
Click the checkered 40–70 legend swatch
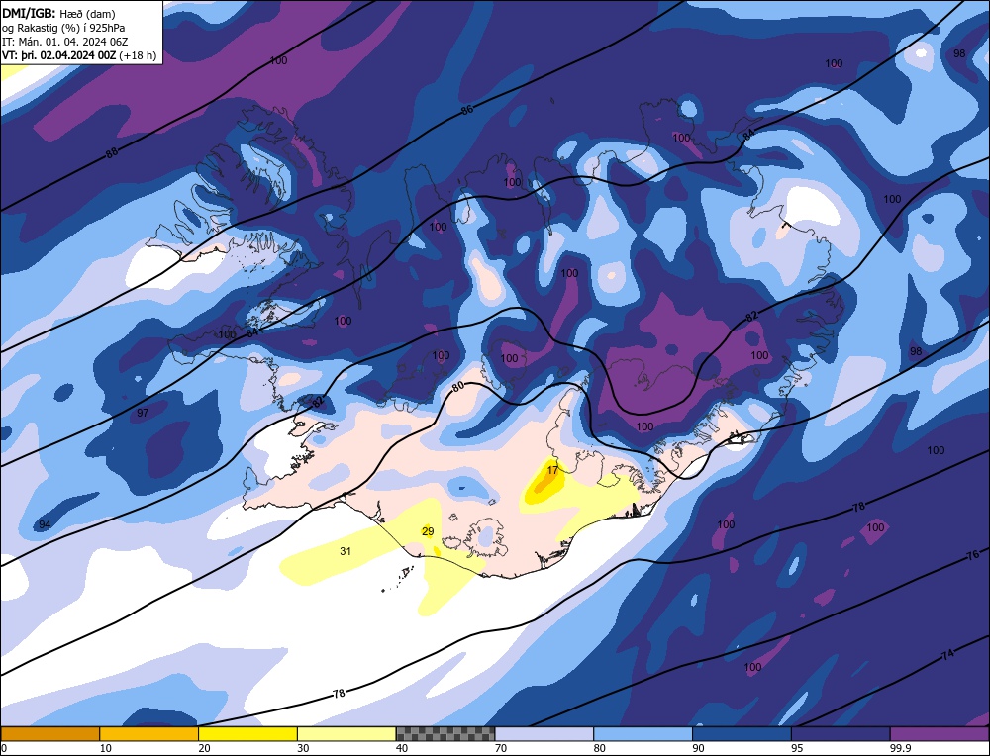coord(445,733)
